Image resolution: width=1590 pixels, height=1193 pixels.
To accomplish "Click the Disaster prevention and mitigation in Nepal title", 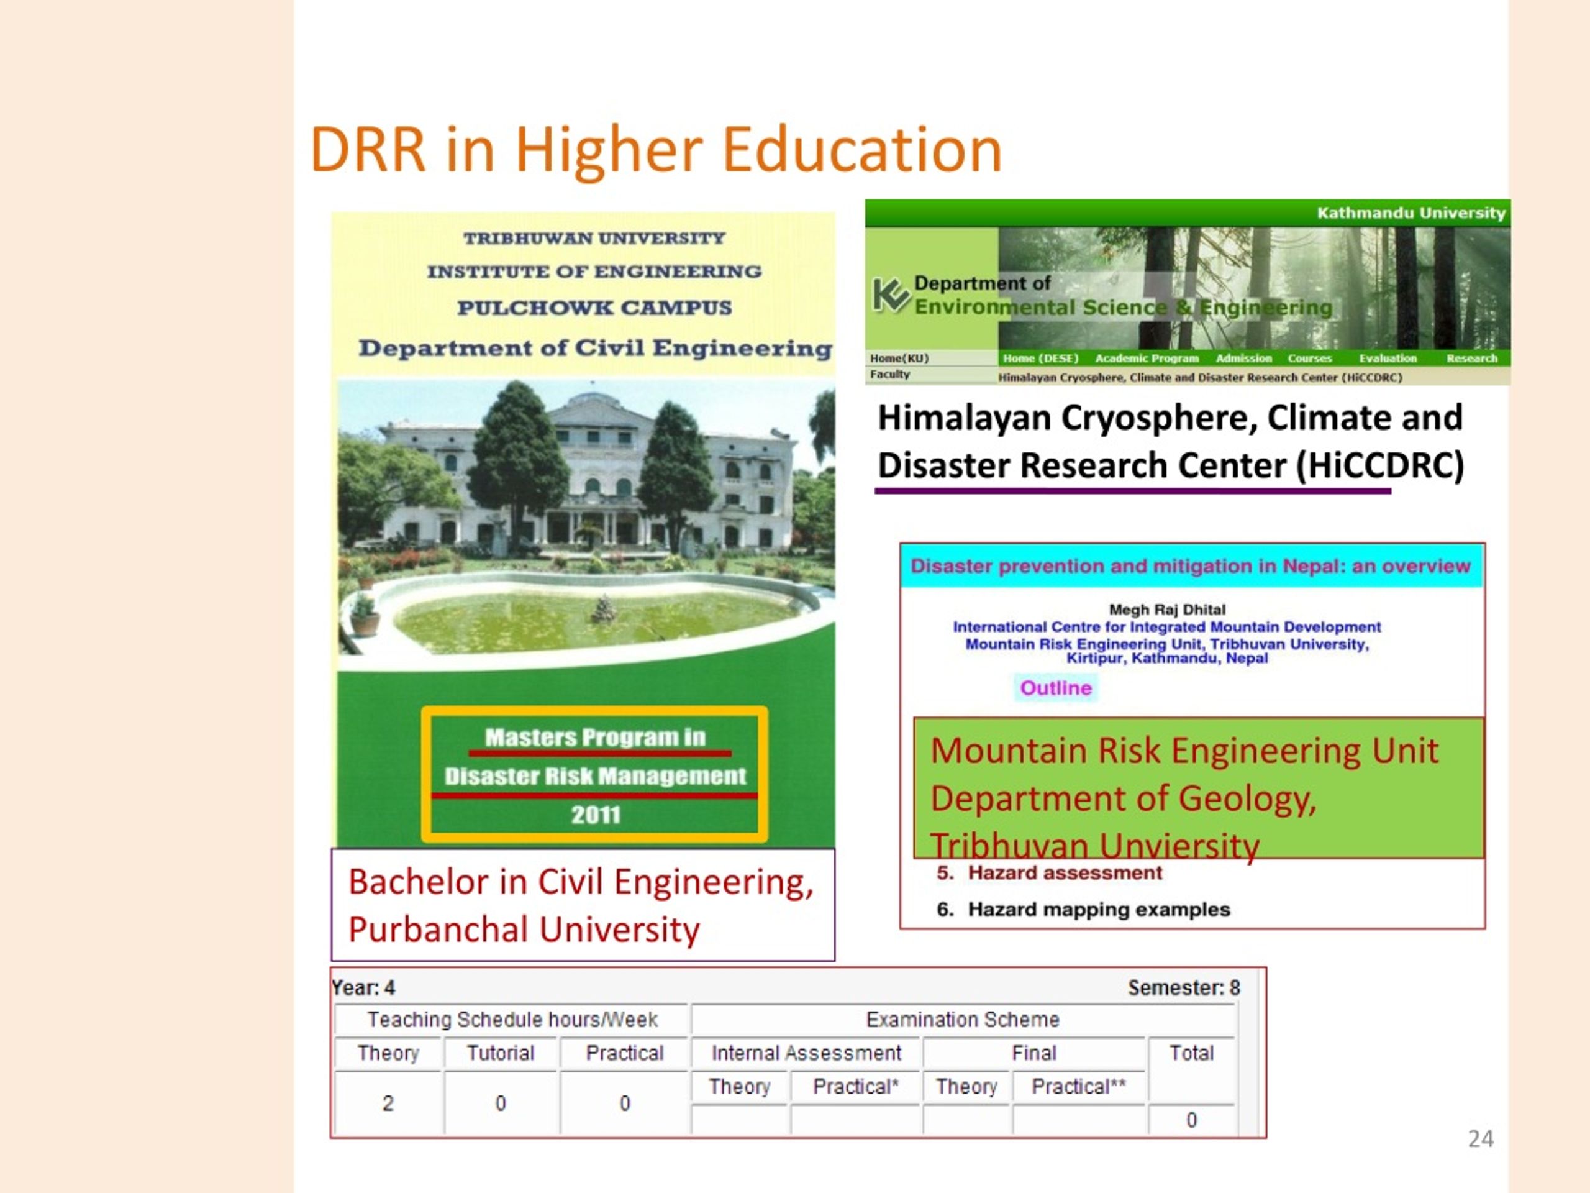I will pos(1191,567).
